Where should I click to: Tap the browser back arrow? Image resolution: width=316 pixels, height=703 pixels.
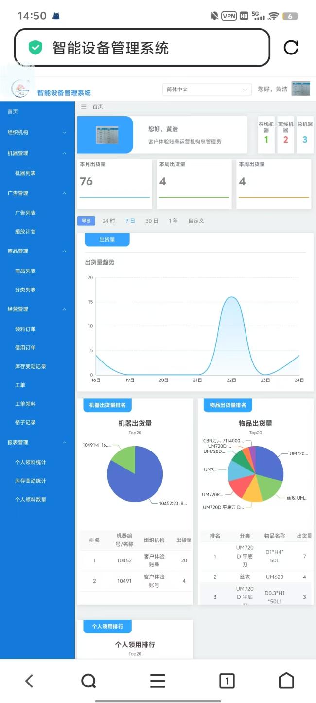29,681
